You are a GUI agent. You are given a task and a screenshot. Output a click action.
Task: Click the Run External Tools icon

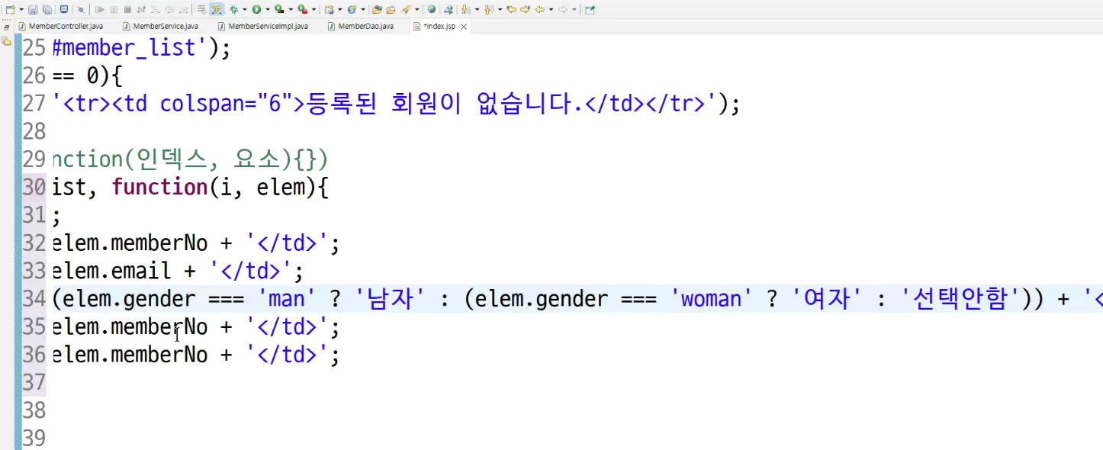(x=303, y=10)
